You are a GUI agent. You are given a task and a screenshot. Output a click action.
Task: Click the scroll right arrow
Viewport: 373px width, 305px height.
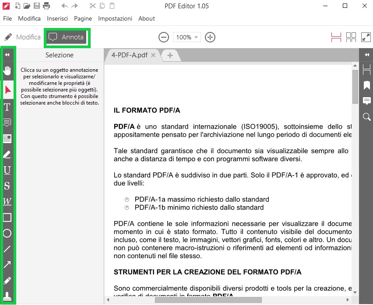pos(348,300)
